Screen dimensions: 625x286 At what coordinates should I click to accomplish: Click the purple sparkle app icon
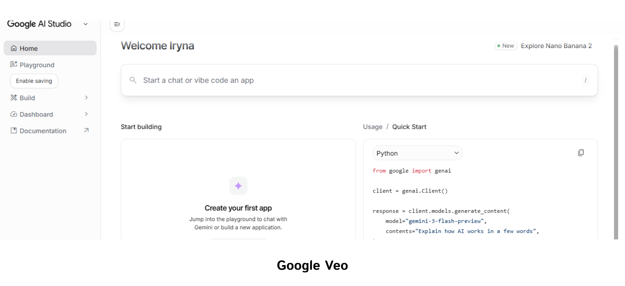point(238,186)
